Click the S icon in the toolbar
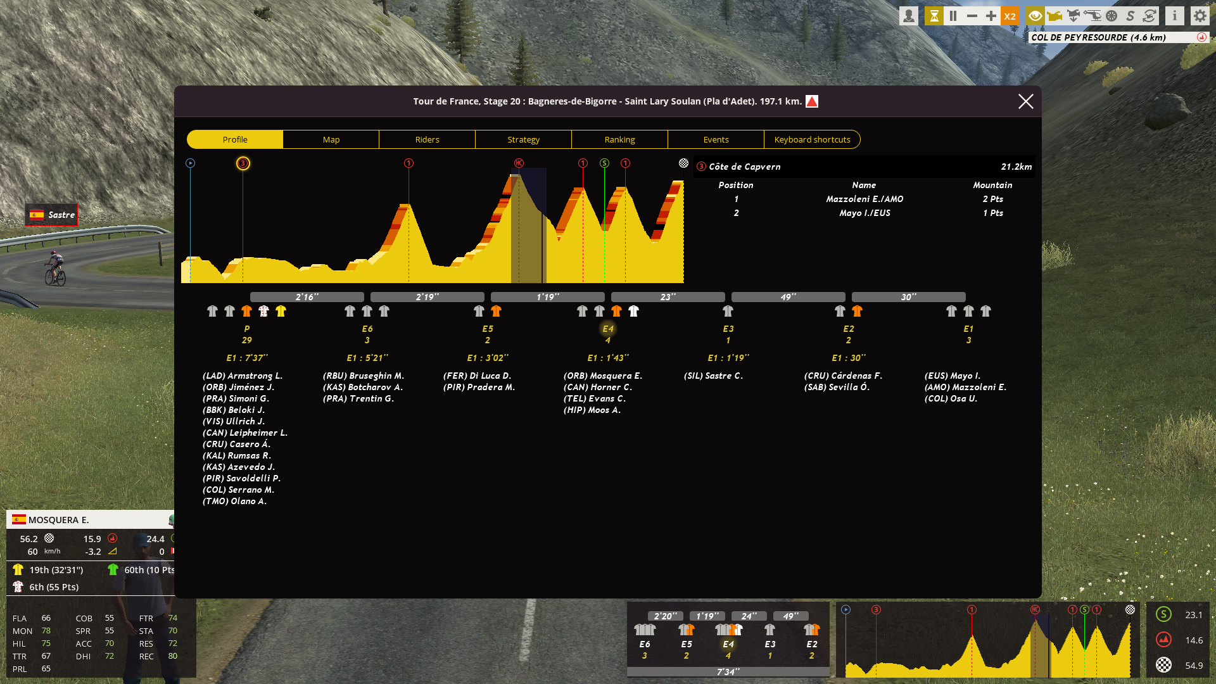Screen dimensions: 1216x684 [1130, 16]
